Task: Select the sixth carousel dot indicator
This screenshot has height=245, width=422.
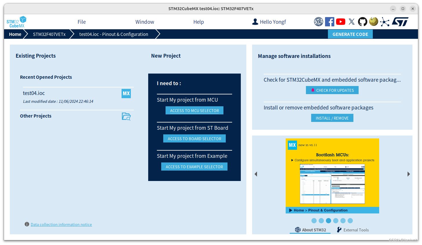Action: pos(350,221)
